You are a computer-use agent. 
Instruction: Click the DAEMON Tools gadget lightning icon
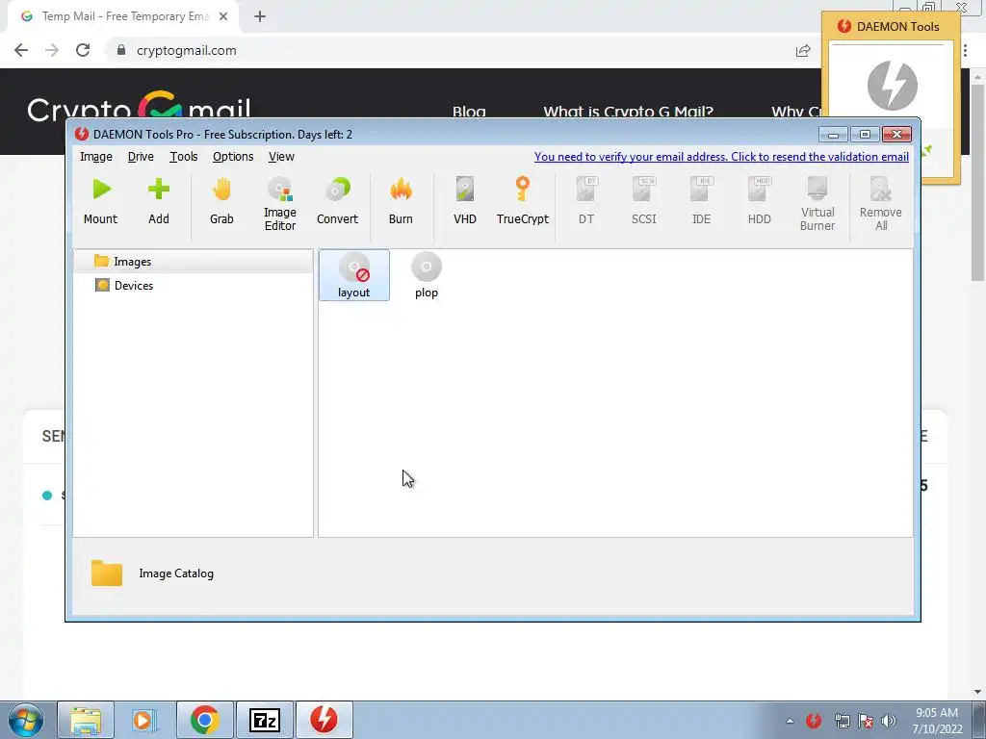coord(892,86)
